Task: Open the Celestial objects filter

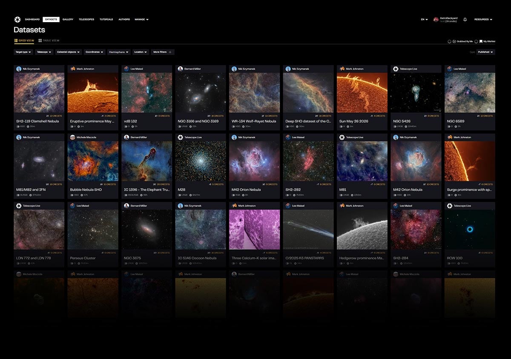Action: pos(68,52)
